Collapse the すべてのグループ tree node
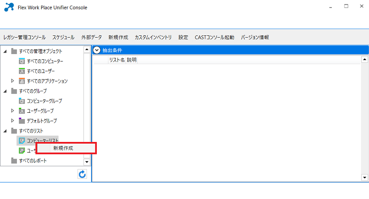Image resolution: width=369 pixels, height=199 pixels. click(x=5, y=91)
